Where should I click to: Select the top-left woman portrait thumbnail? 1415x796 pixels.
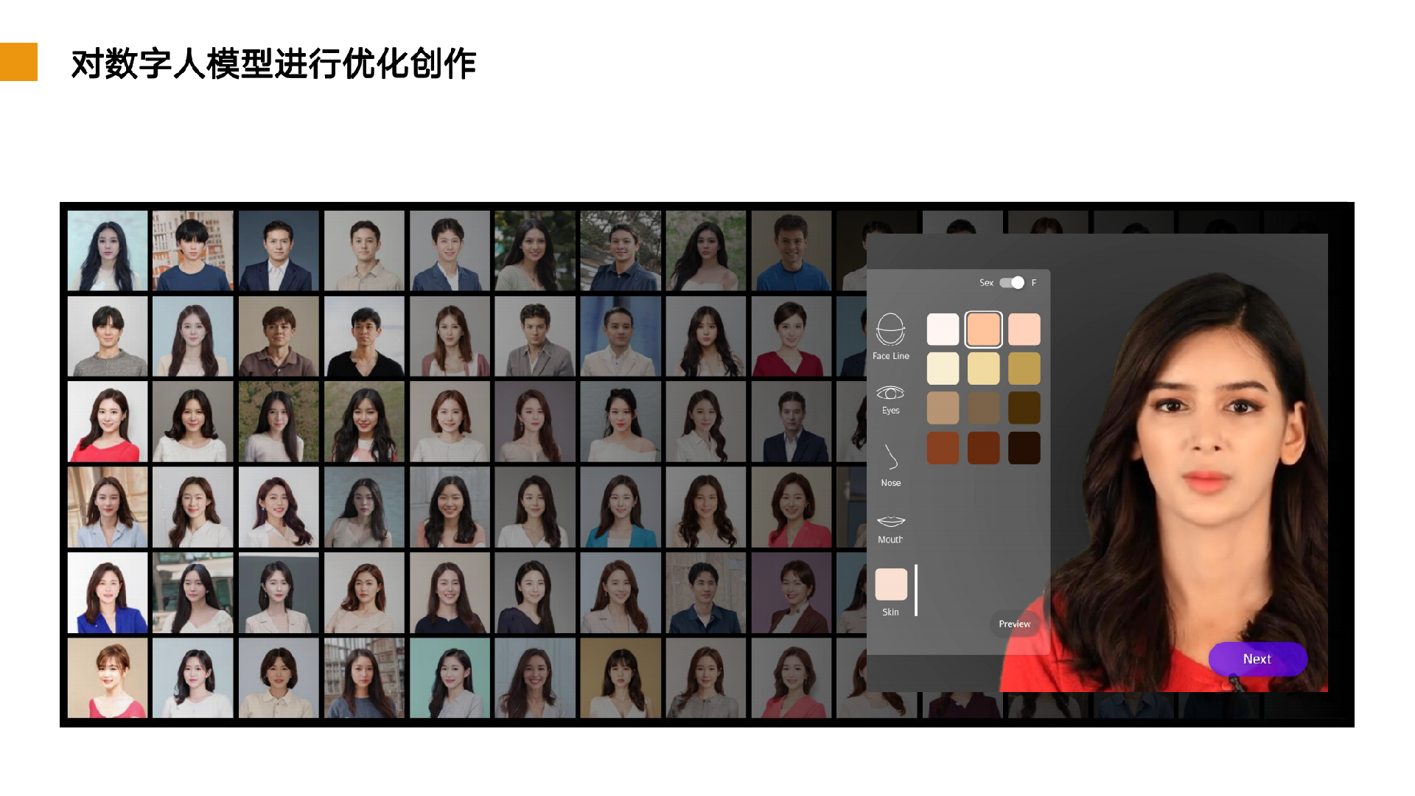[x=108, y=251]
